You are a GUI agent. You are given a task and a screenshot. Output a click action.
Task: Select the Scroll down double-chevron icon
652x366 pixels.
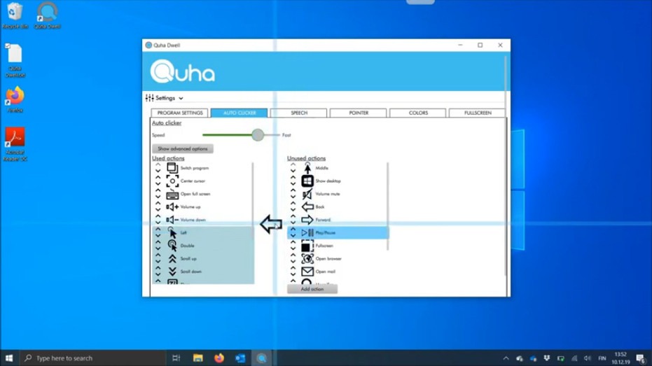172,272
